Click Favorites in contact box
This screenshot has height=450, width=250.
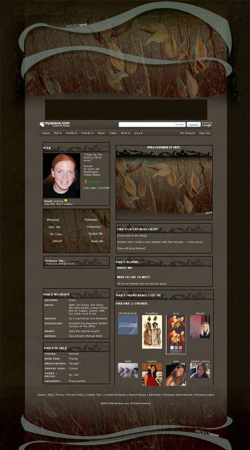tap(94, 227)
